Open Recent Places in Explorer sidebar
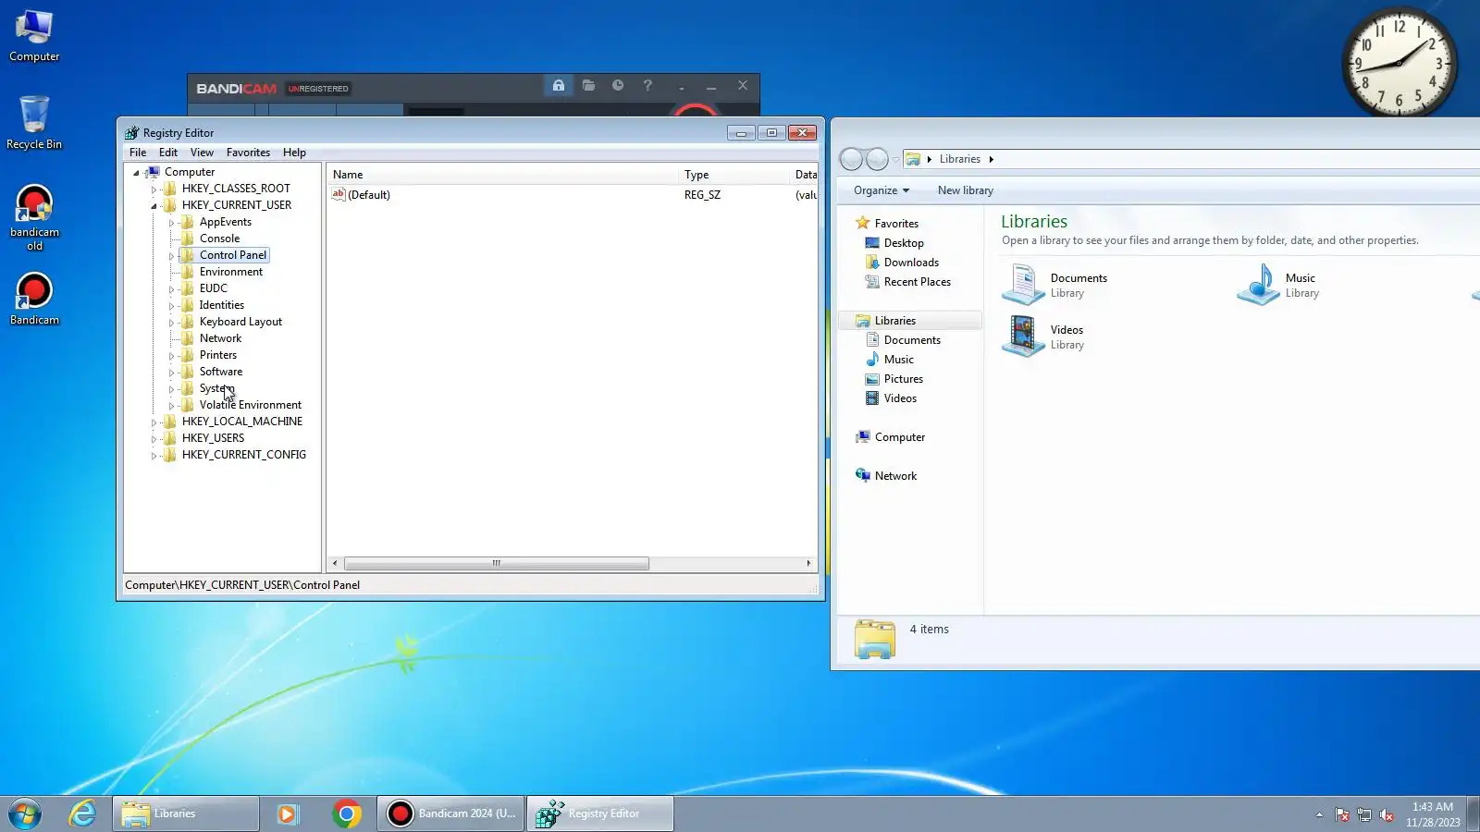 917,282
